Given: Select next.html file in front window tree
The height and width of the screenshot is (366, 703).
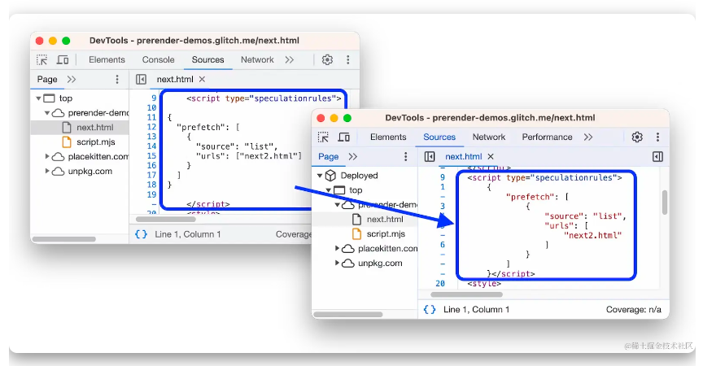Looking at the screenshot, I should [385, 219].
